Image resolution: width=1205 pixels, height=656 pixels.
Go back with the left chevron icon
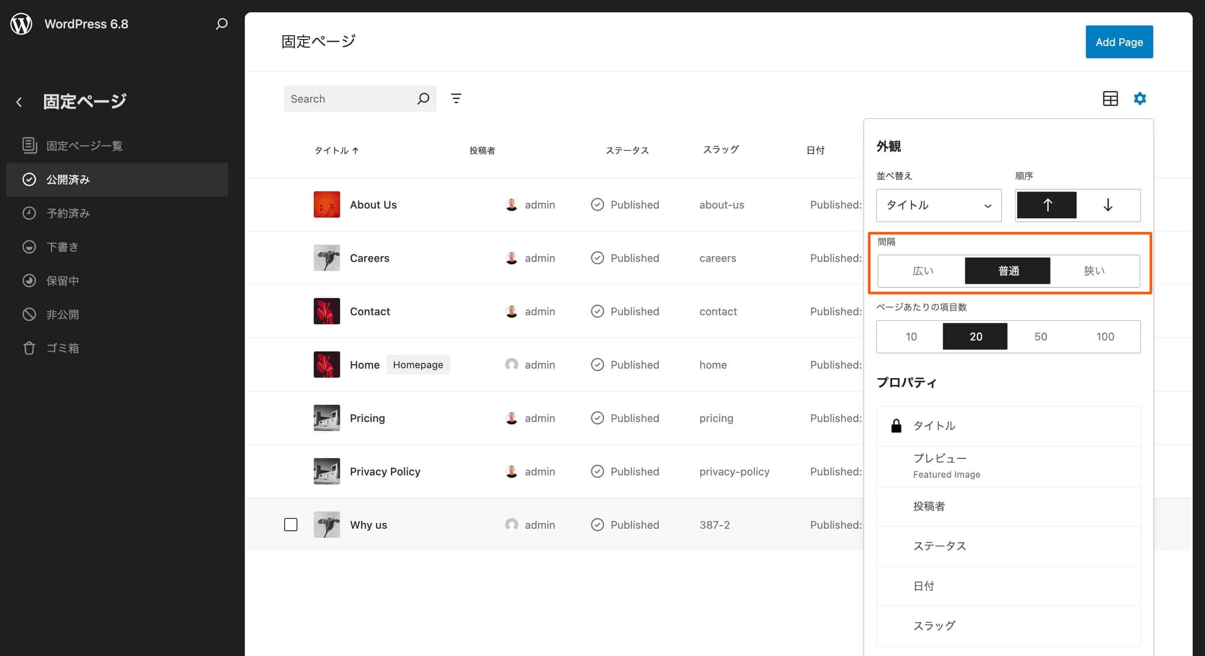point(19,102)
